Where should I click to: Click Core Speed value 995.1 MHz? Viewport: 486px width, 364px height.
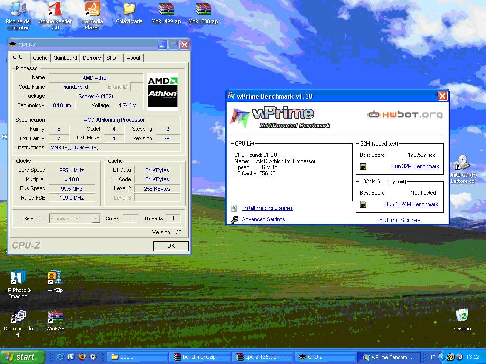click(72, 170)
